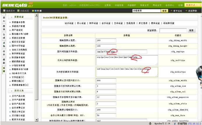Open 系统基本参数 in the sidebar
This screenshot has height=125, width=202.
pos(18,22)
